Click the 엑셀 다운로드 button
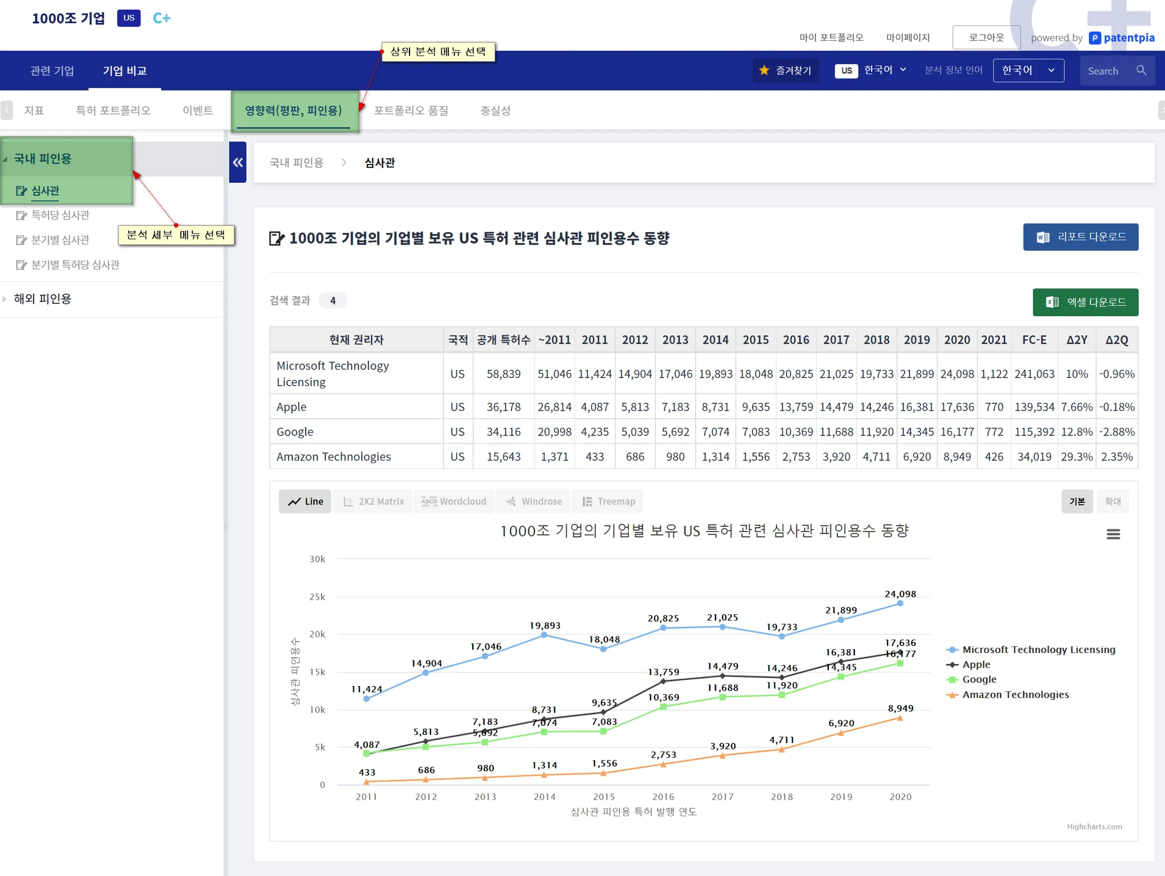Image resolution: width=1165 pixels, height=876 pixels. [x=1085, y=302]
